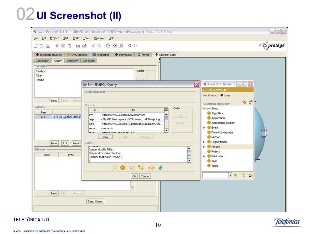Viewport: 312px width, 234px height.
Task: Click the linked question-mark nodes query icon
Action: 141,168
